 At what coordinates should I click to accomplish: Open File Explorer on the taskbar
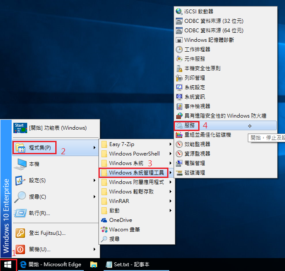(94, 265)
